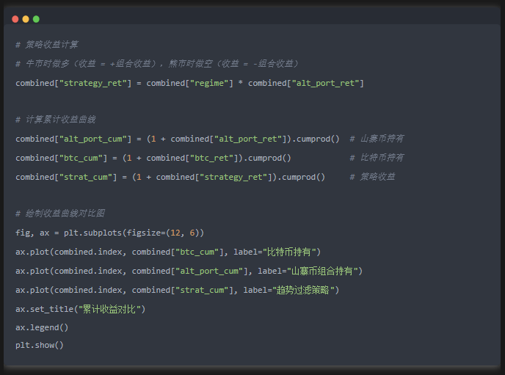Click the ax.set_title line '累计收益对比'
The width and height of the screenshot is (505, 375).
(81, 310)
